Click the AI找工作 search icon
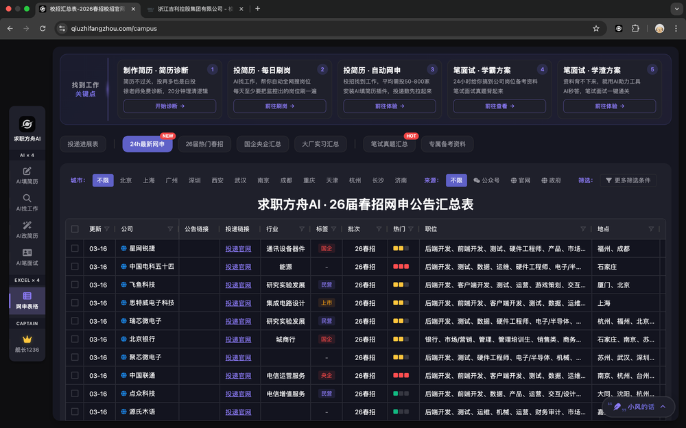The image size is (686, 428). 27,198
